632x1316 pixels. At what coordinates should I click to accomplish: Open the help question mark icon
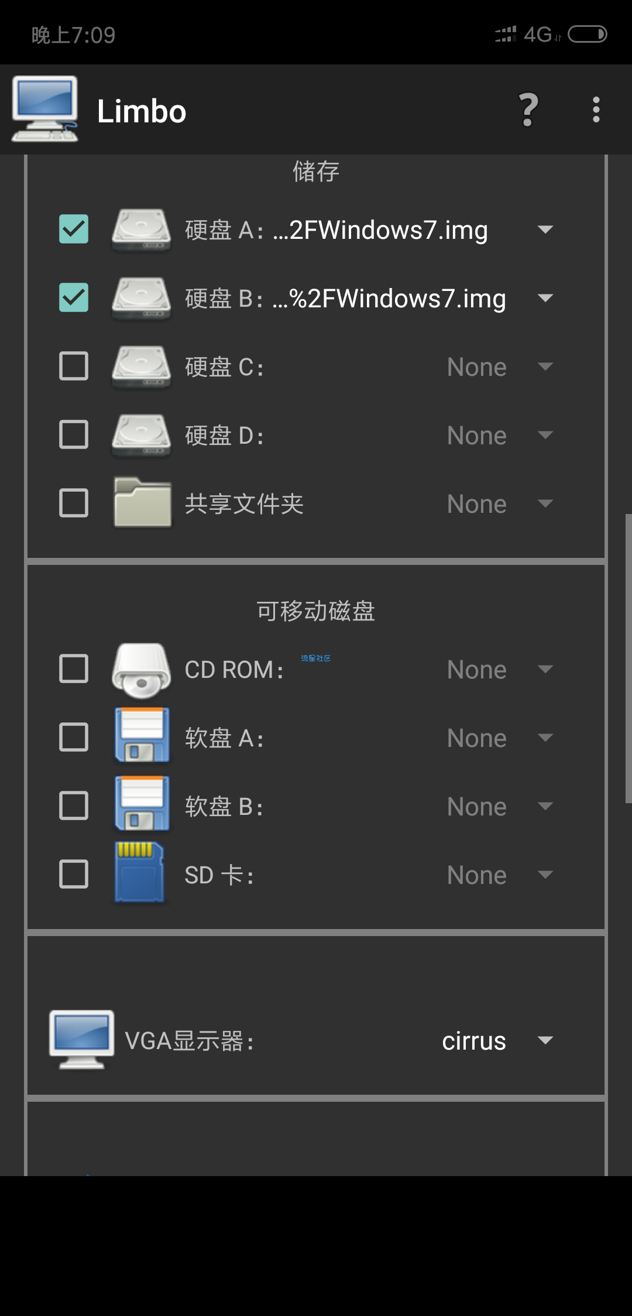click(x=528, y=110)
